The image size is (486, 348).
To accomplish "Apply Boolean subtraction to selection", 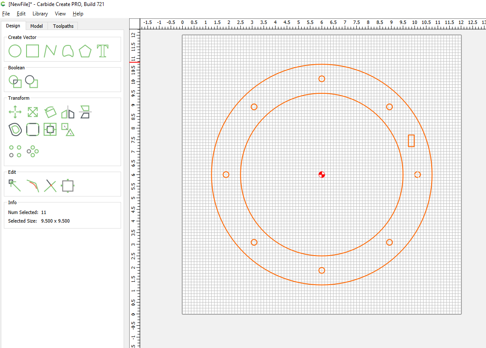I will click(32, 82).
